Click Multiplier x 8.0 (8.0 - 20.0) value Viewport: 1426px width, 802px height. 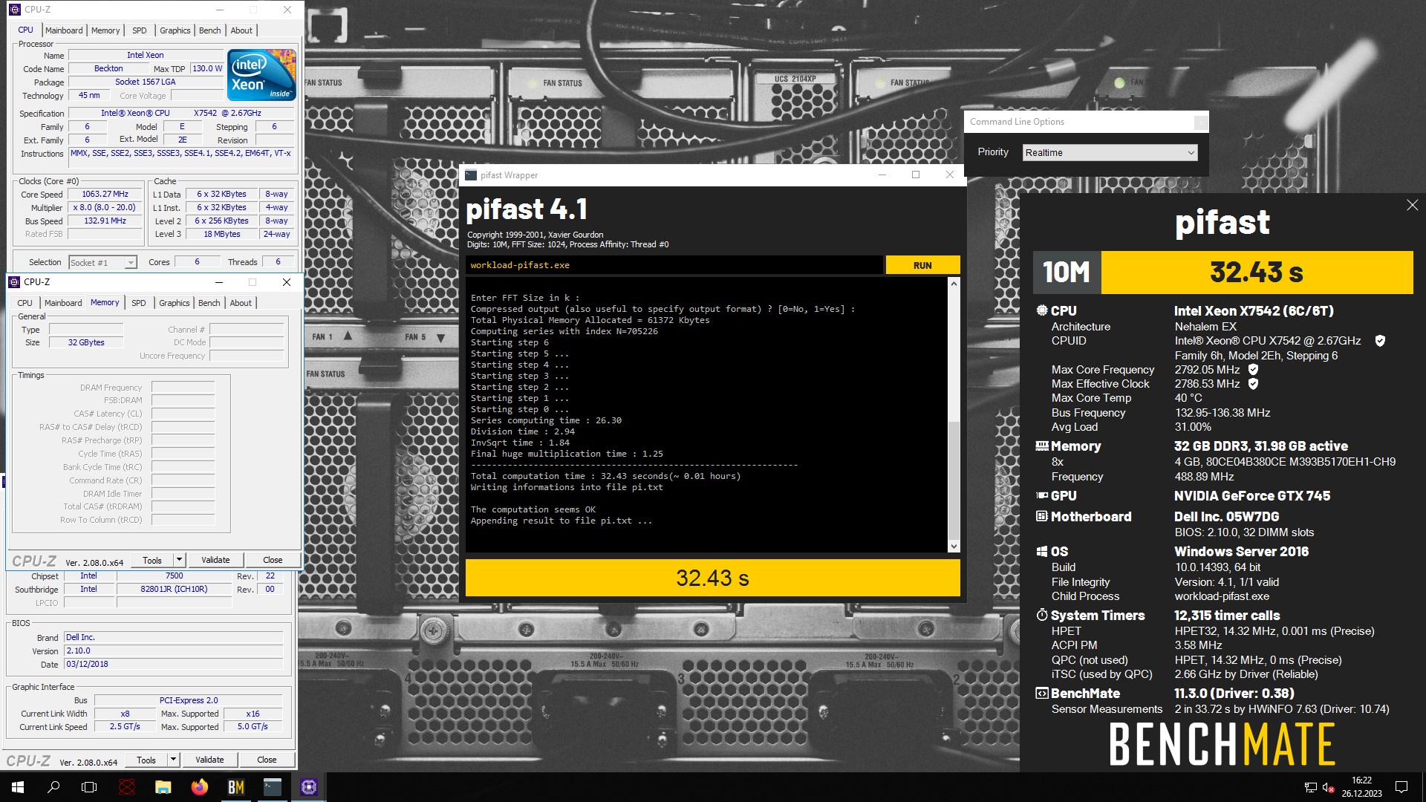pyautogui.click(x=105, y=207)
